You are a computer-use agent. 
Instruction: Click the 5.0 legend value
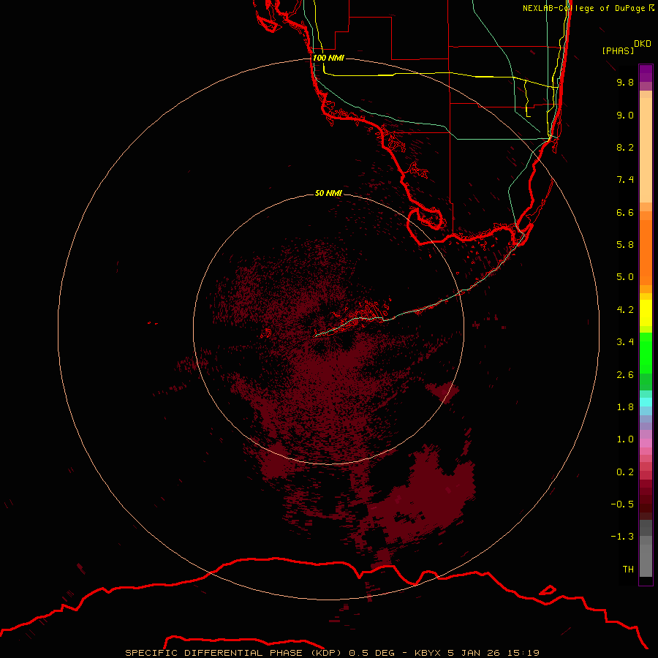point(625,277)
